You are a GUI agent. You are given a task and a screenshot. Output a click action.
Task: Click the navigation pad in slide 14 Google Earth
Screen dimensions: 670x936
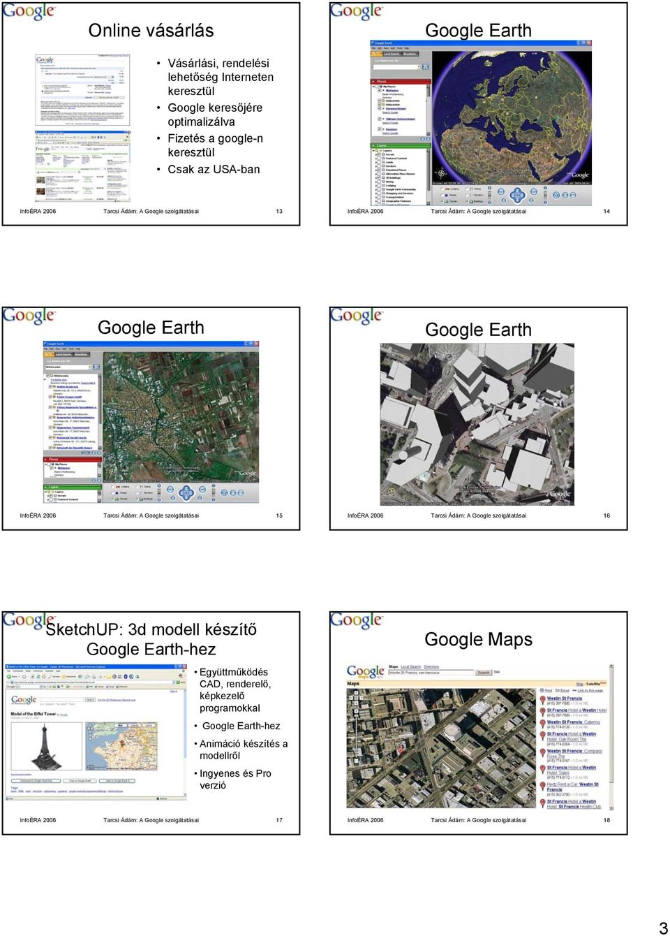pyautogui.click(x=517, y=195)
